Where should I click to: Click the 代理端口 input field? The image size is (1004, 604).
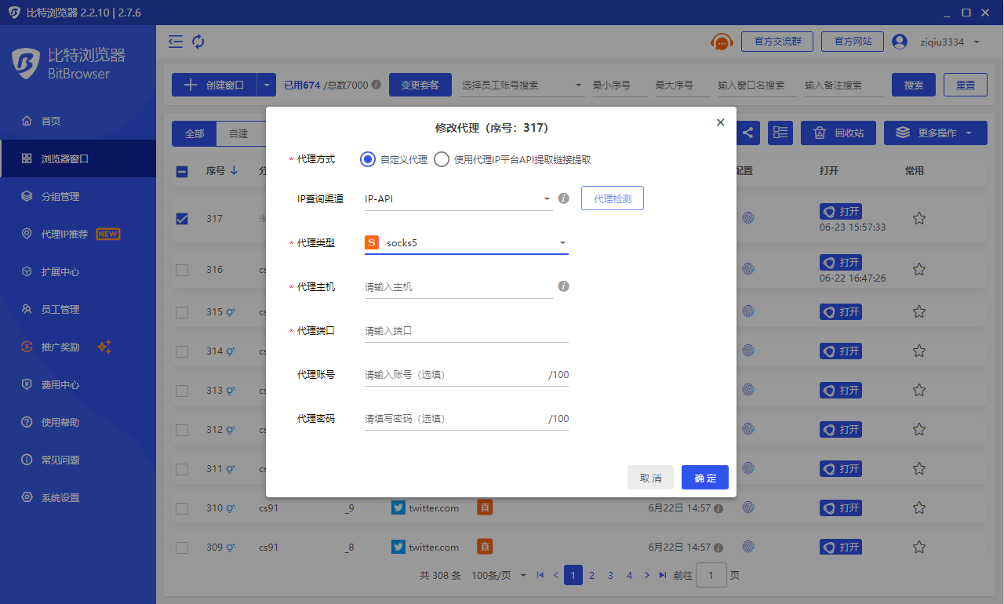pos(466,331)
